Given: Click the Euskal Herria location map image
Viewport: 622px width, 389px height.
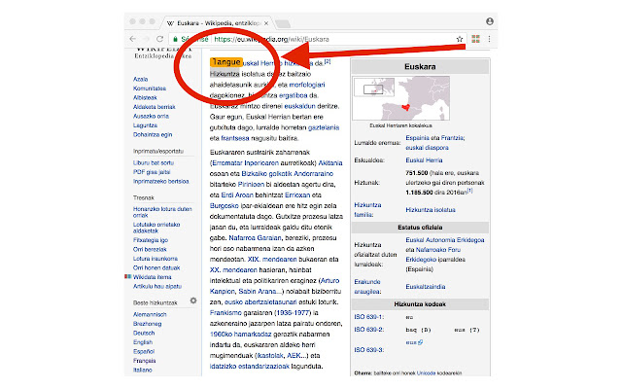Looking at the screenshot, I should [x=401, y=98].
